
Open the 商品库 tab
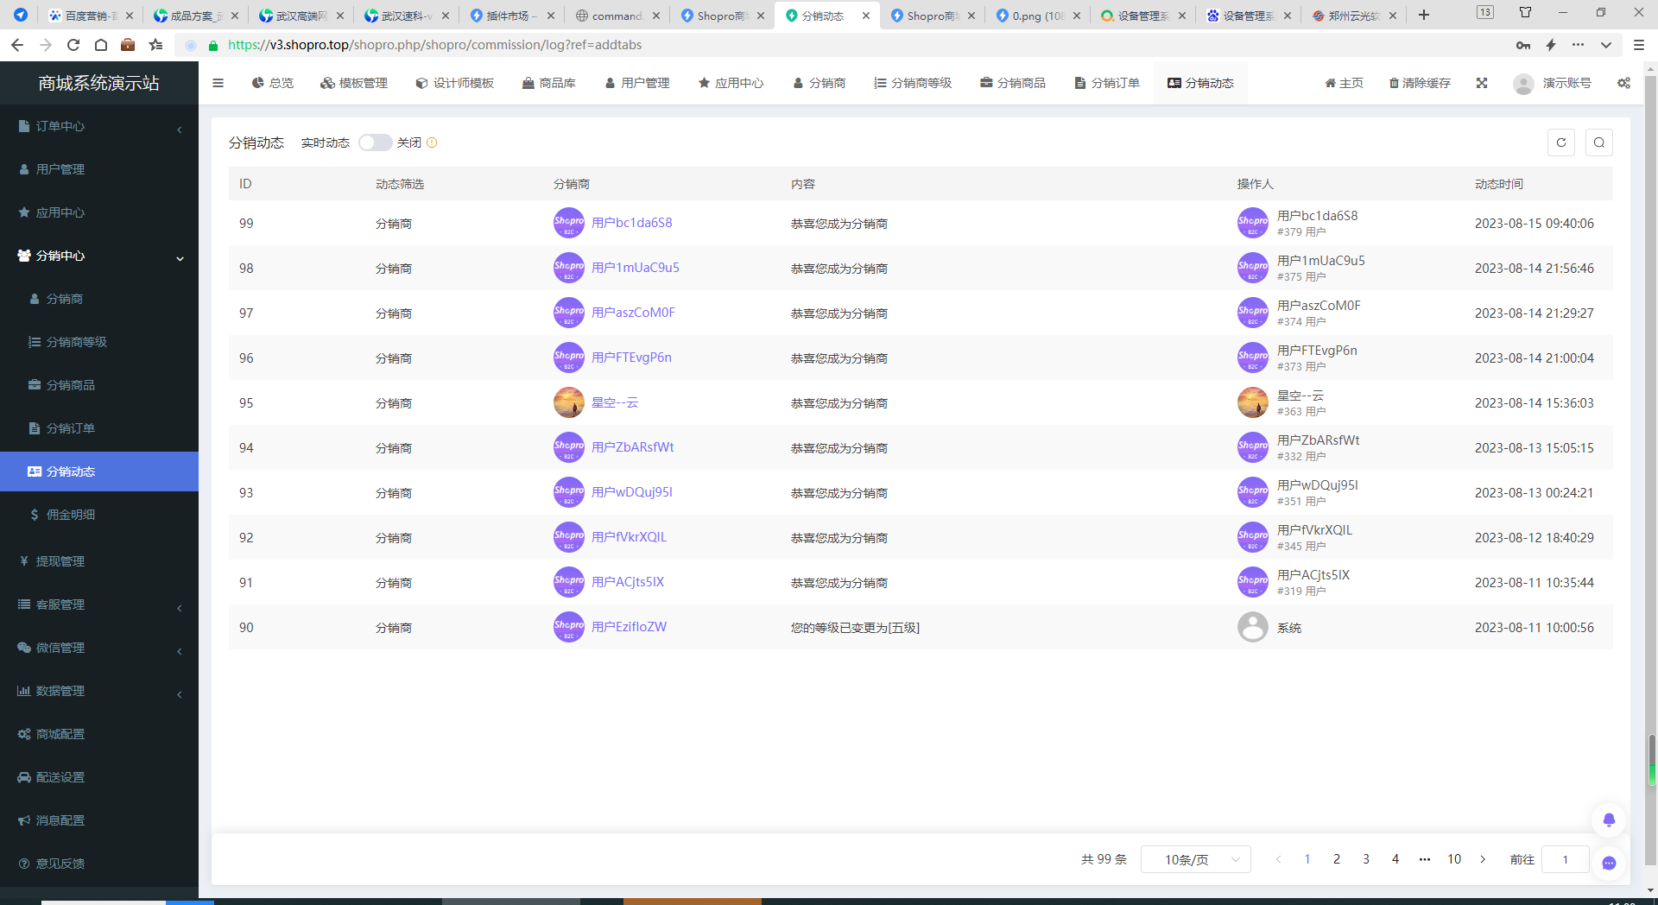click(x=549, y=83)
